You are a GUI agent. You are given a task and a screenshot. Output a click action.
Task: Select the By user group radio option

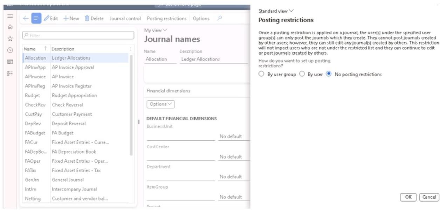(x=261, y=74)
